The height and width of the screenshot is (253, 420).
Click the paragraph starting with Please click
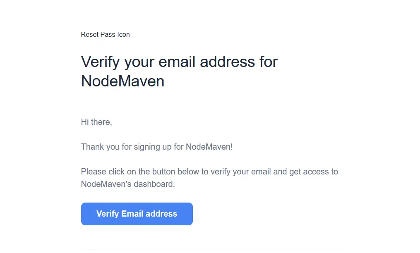[x=209, y=172]
